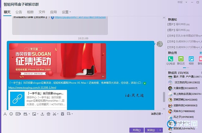The width and height of the screenshot is (202, 133).
Task: Open QQ电话 group app
Action: 171,59
